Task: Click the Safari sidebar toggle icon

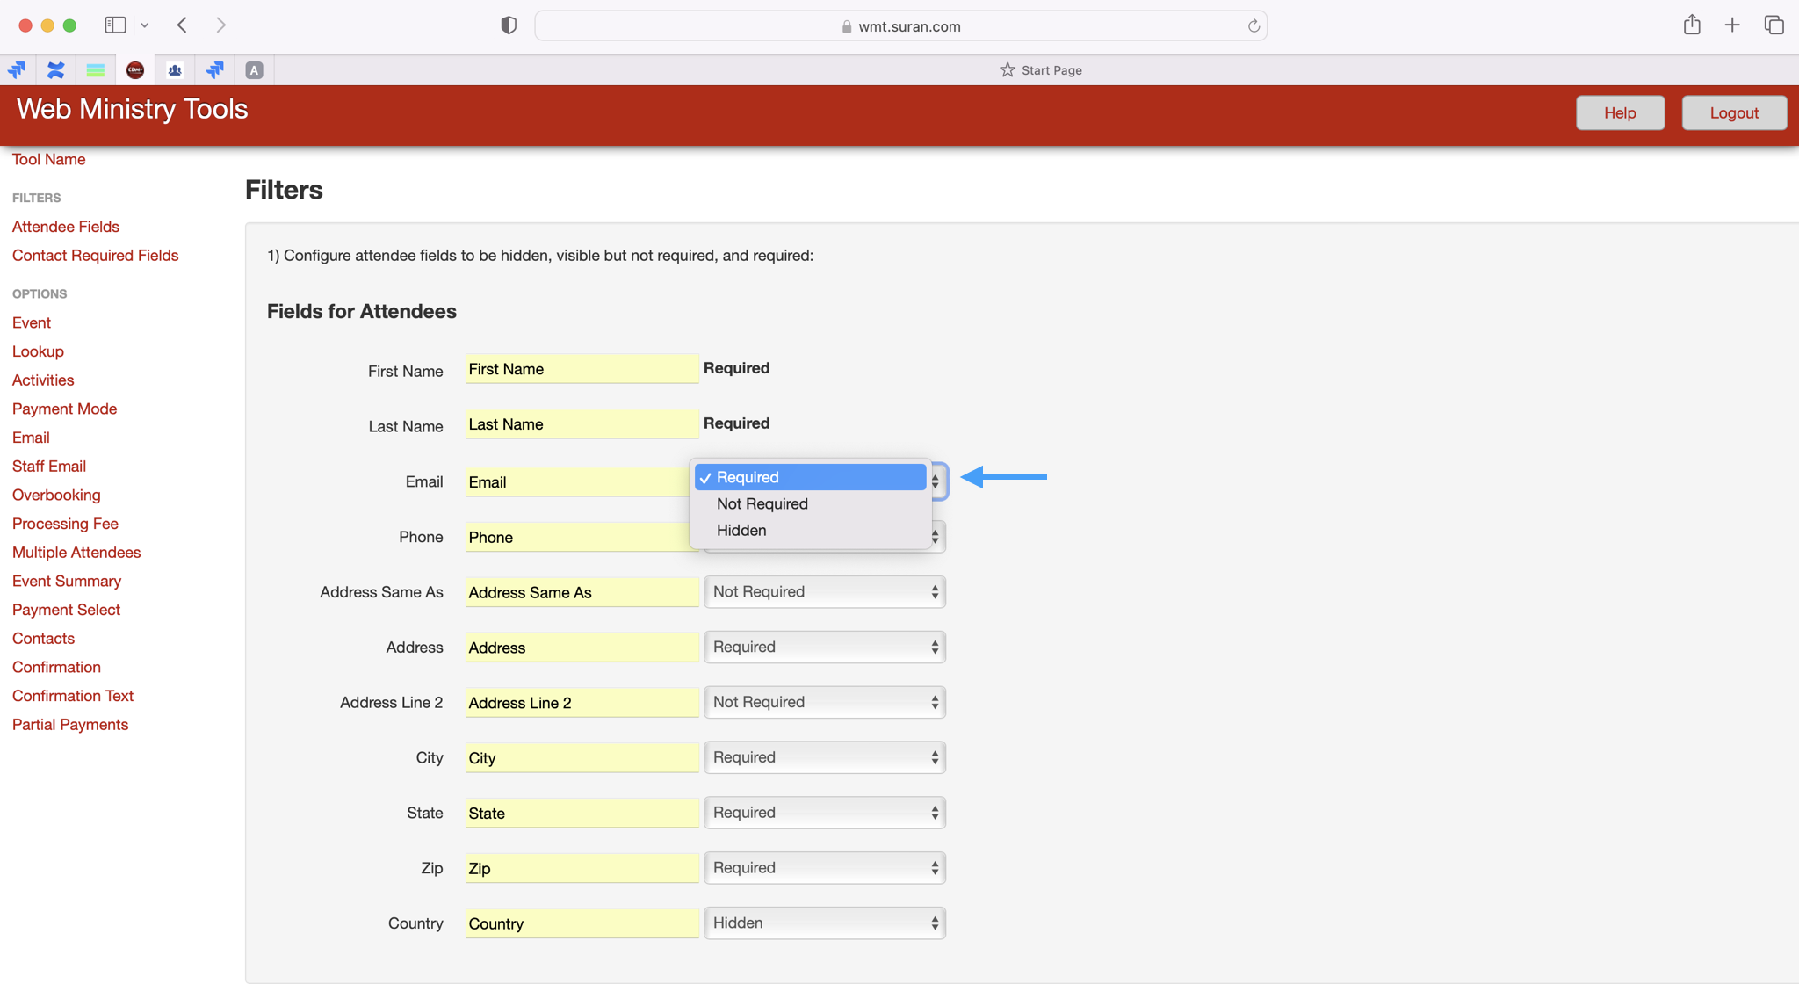Action: (x=115, y=25)
